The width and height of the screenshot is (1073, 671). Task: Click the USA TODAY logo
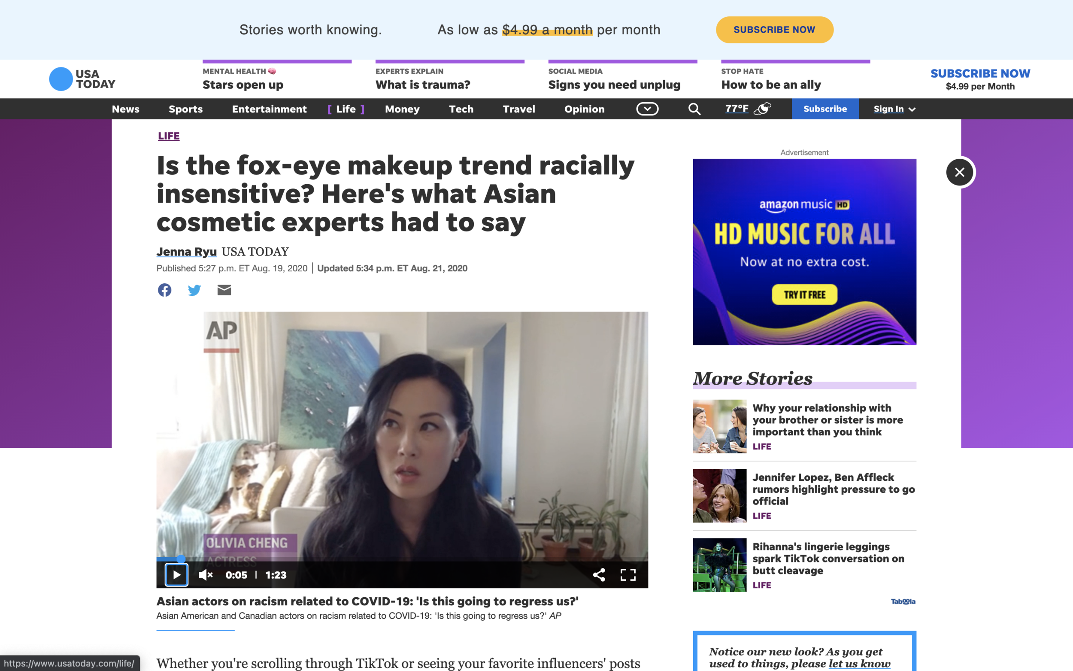coord(82,79)
